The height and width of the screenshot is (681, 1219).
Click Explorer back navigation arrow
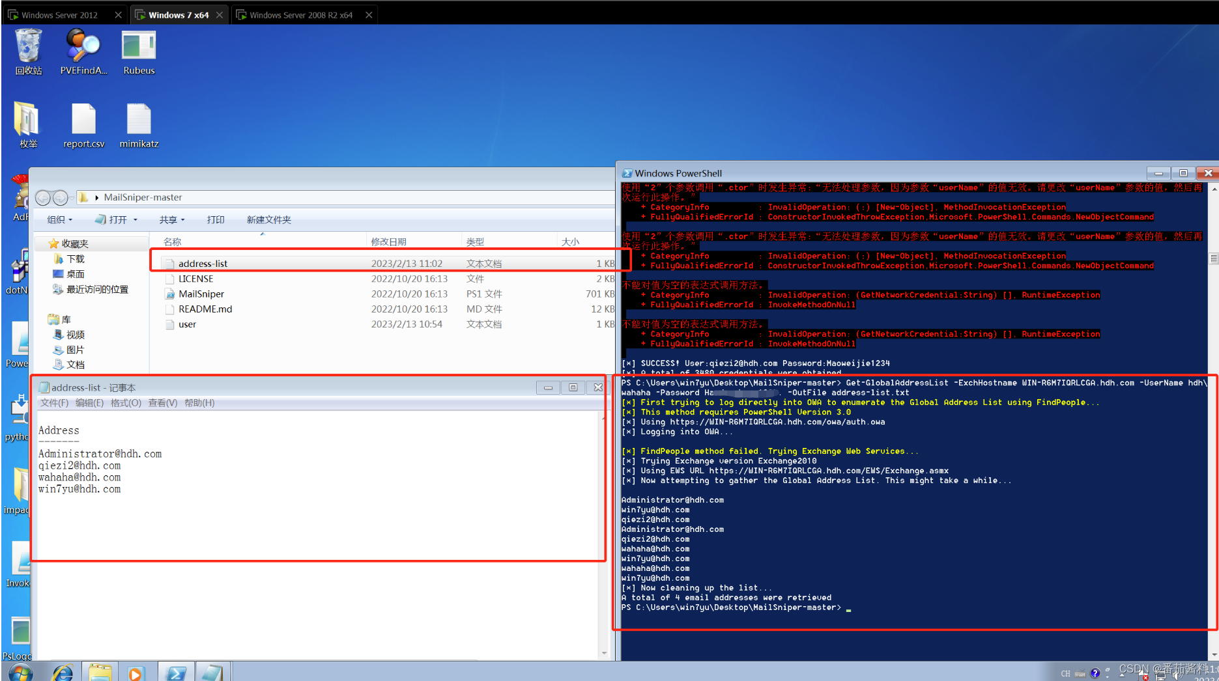pos(43,197)
